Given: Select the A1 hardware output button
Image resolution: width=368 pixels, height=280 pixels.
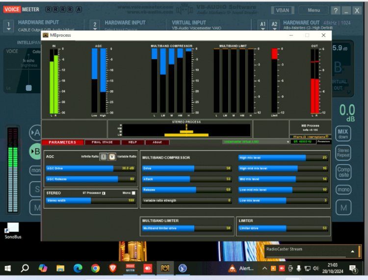Looking at the screenshot, I should pyautogui.click(x=263, y=25).
